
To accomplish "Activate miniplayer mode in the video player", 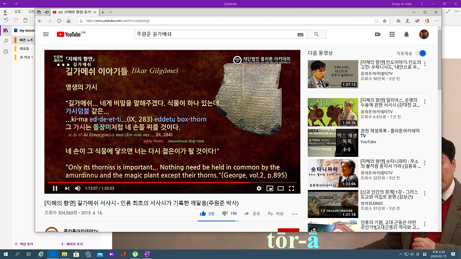I will tap(270, 188).
